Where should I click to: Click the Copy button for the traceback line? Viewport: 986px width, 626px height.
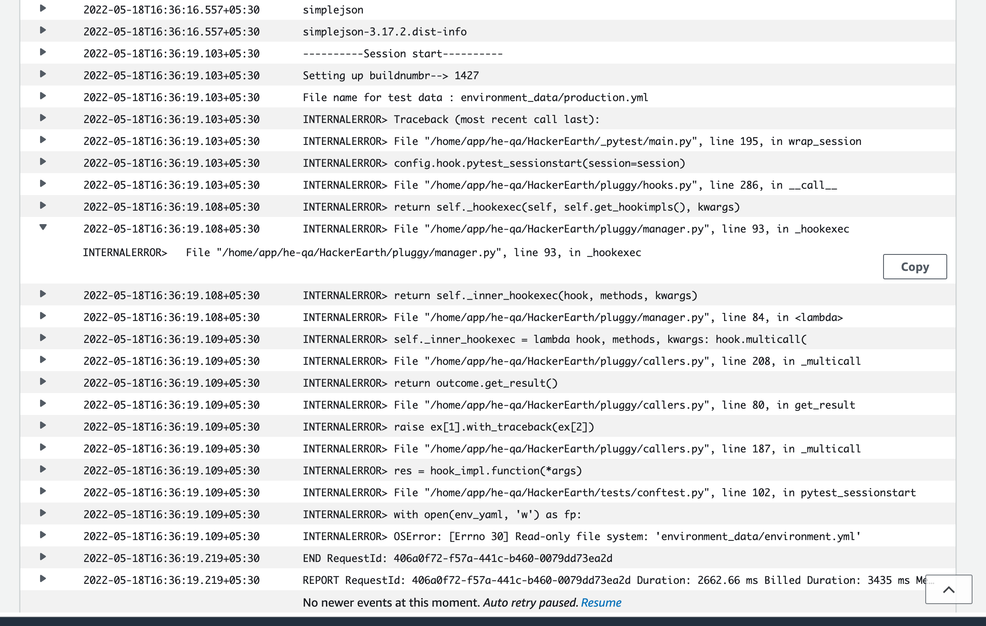tap(915, 267)
